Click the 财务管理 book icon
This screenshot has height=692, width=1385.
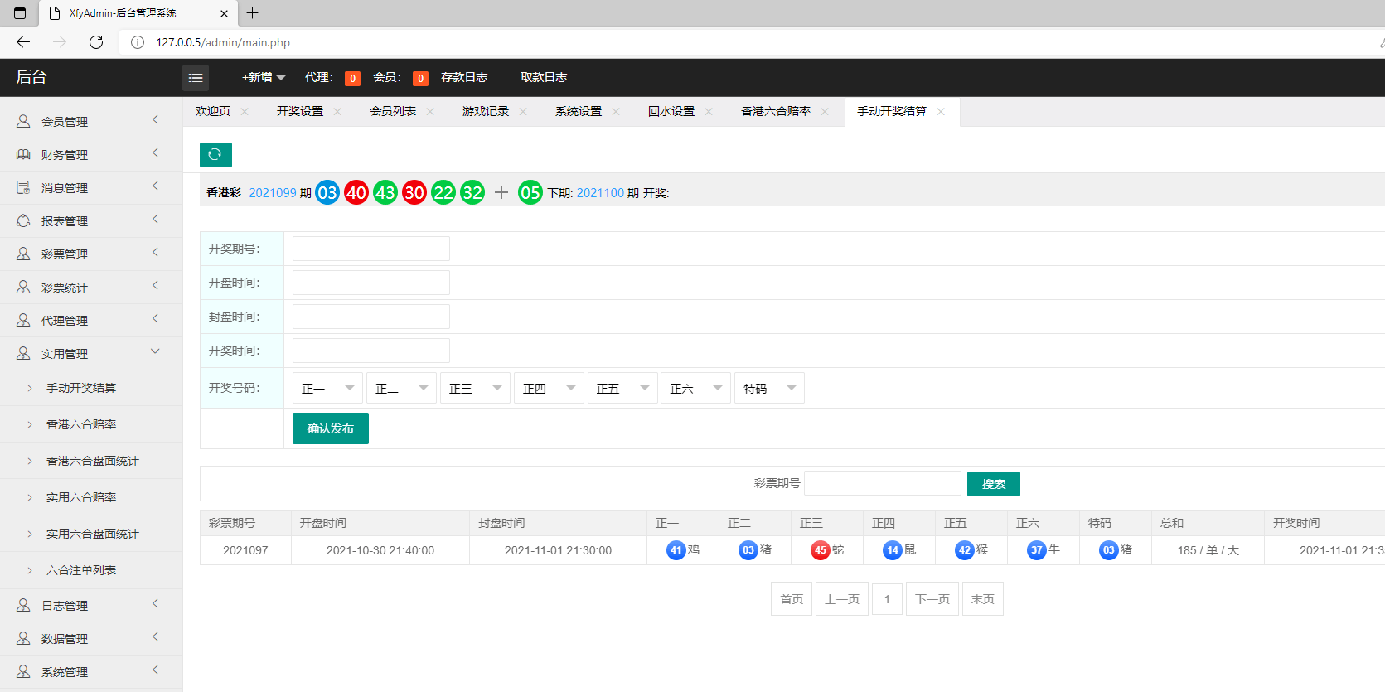tap(23, 154)
